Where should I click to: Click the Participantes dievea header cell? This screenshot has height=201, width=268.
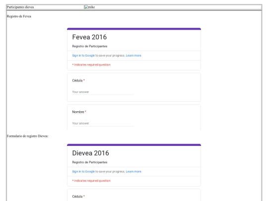[45, 7]
